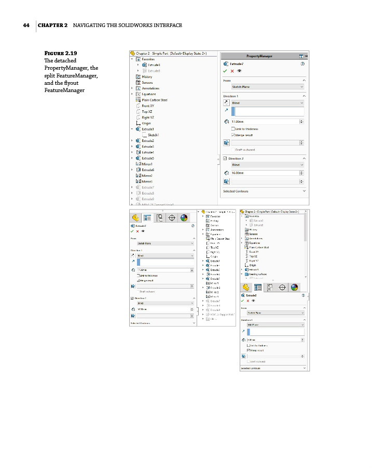Viewport: 372px width, 468px height.
Task: Click reverse direction icon beside top Blind dropdown
Action: point(226,103)
